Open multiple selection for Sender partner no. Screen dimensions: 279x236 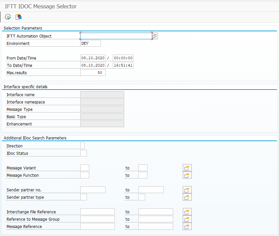187,190
